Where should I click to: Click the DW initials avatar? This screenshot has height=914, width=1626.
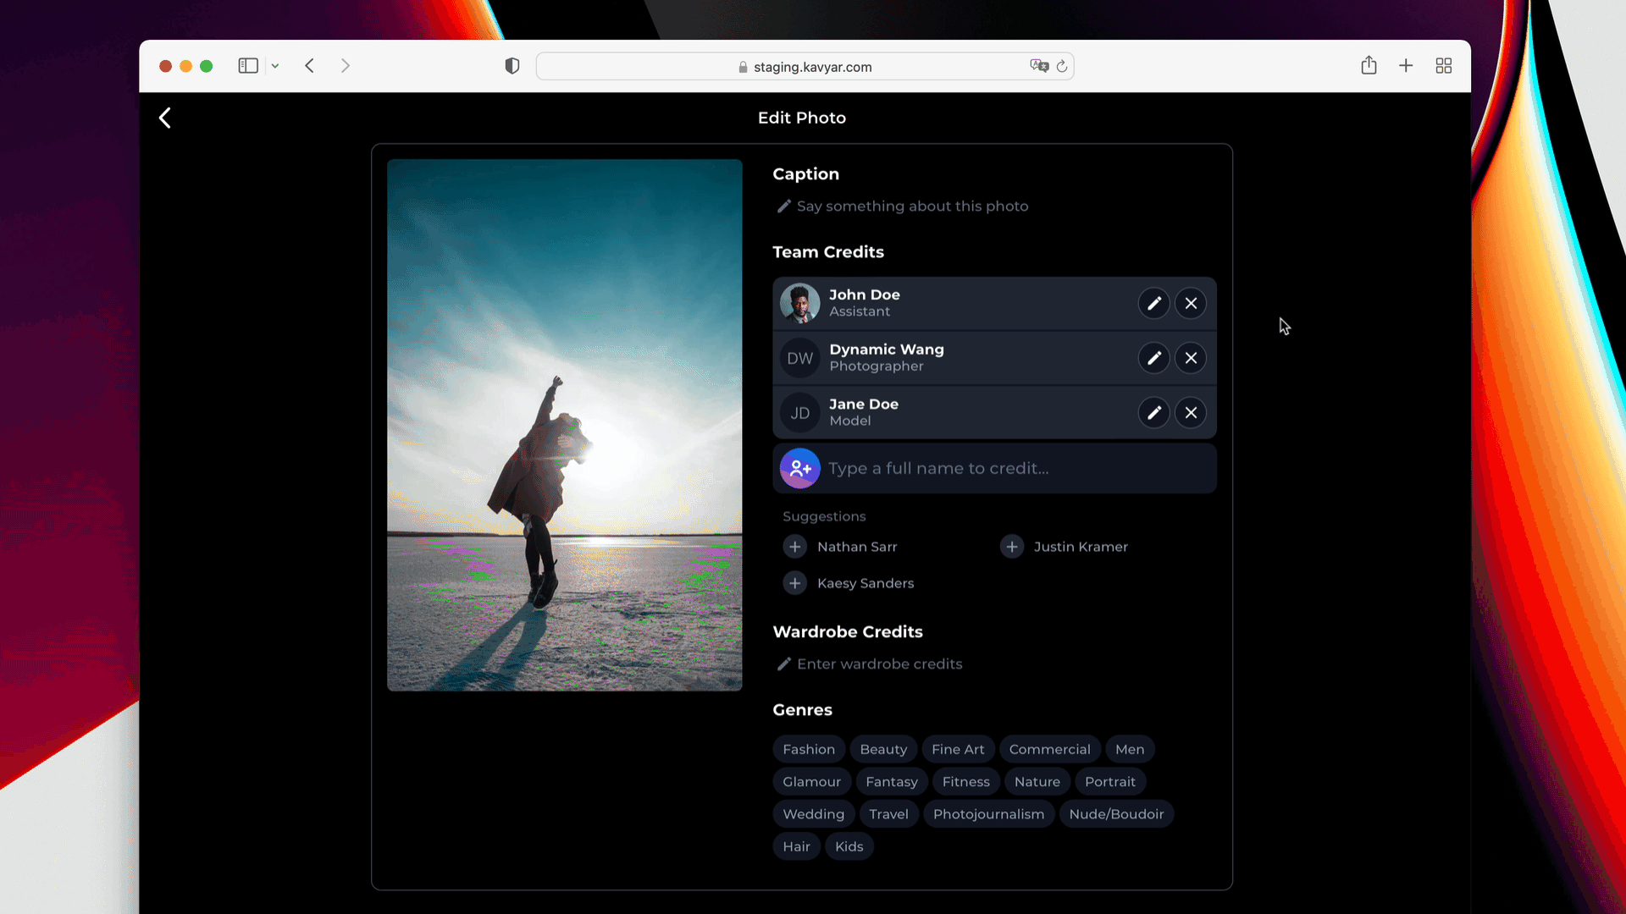click(800, 358)
